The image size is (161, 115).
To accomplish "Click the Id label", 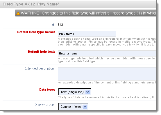I will tap(53, 25).
